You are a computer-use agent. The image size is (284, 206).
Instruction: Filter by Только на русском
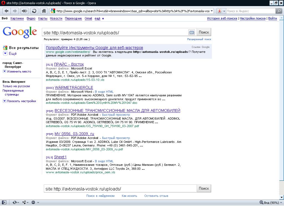tap(16, 86)
